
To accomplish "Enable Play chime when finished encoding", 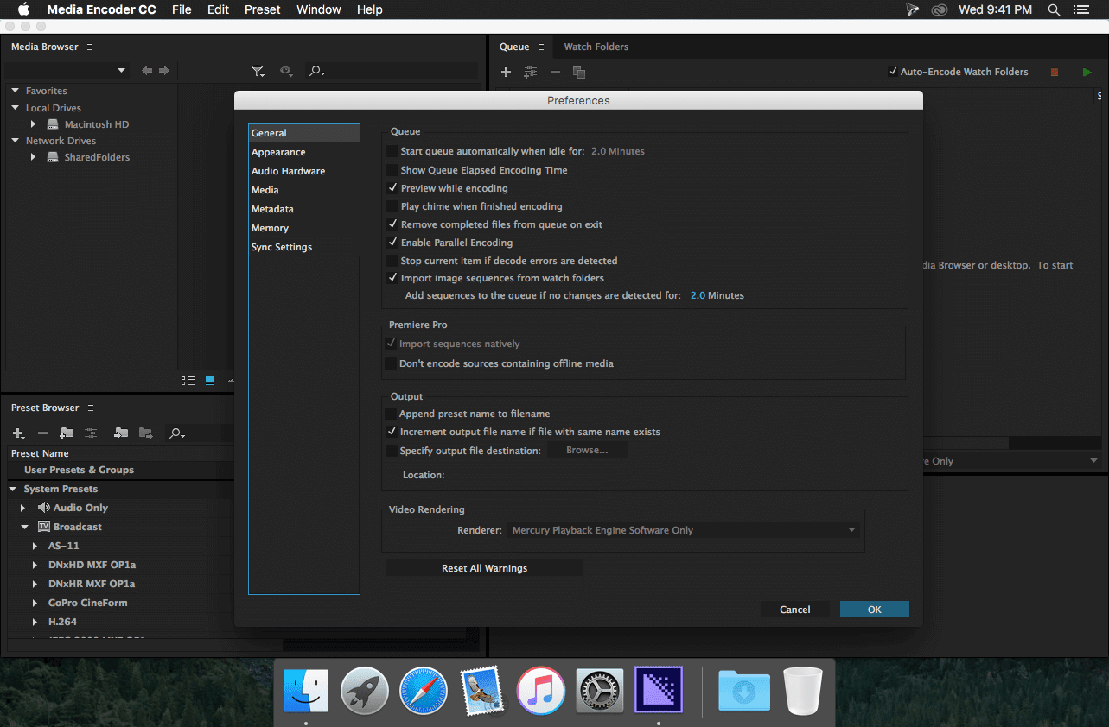I will click(x=392, y=206).
